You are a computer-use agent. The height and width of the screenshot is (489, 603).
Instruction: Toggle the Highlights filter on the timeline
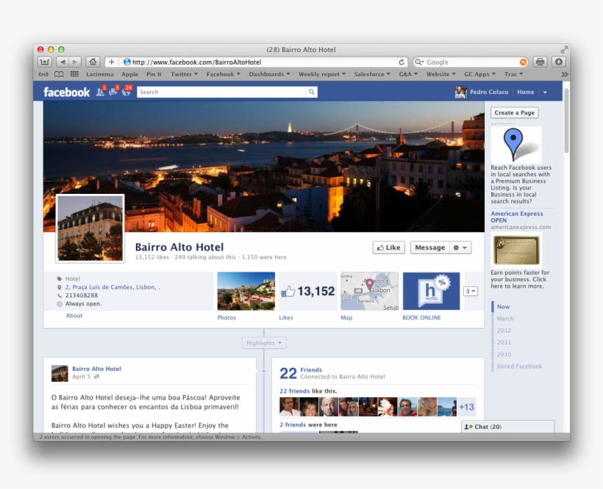coord(263,342)
